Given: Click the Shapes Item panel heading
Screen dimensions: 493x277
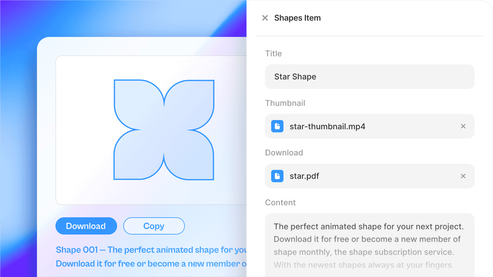Looking at the screenshot, I should point(297,18).
